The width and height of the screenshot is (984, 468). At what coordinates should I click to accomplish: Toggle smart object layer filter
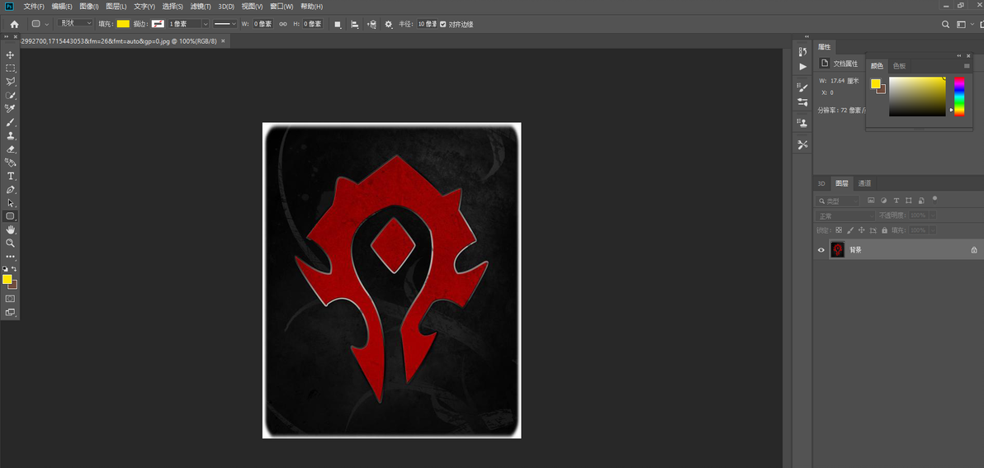(x=920, y=201)
